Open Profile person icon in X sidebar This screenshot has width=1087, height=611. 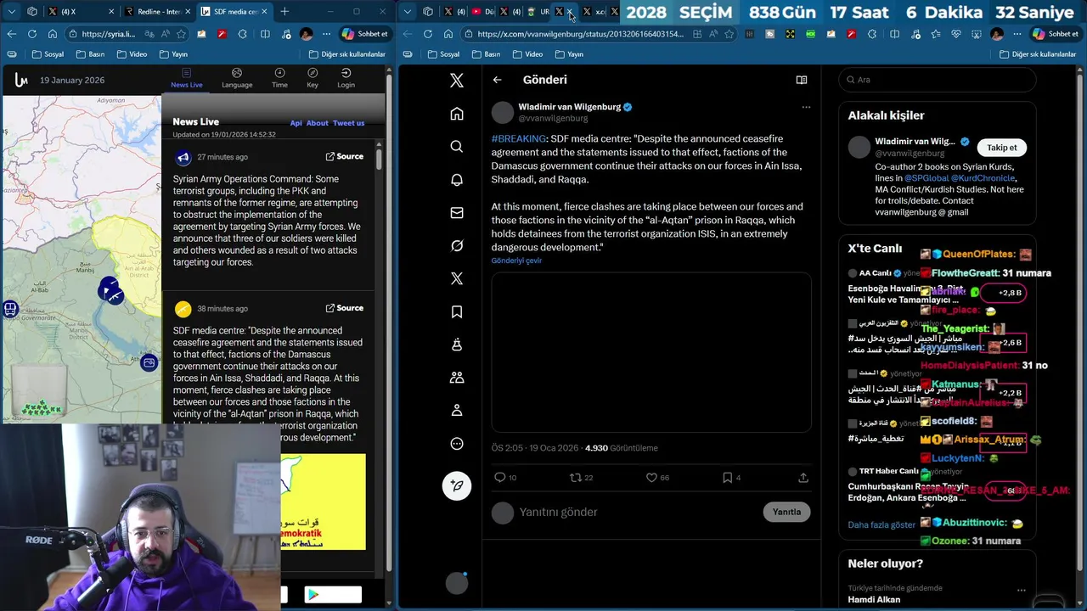(457, 411)
